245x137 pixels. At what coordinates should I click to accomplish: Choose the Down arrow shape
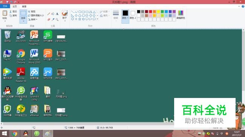pos(72,19)
